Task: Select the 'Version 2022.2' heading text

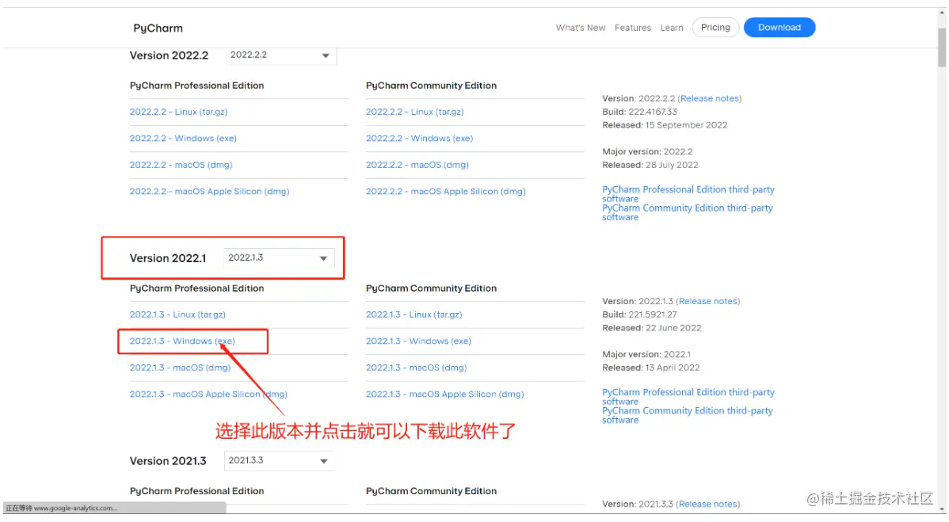Action: coord(169,55)
